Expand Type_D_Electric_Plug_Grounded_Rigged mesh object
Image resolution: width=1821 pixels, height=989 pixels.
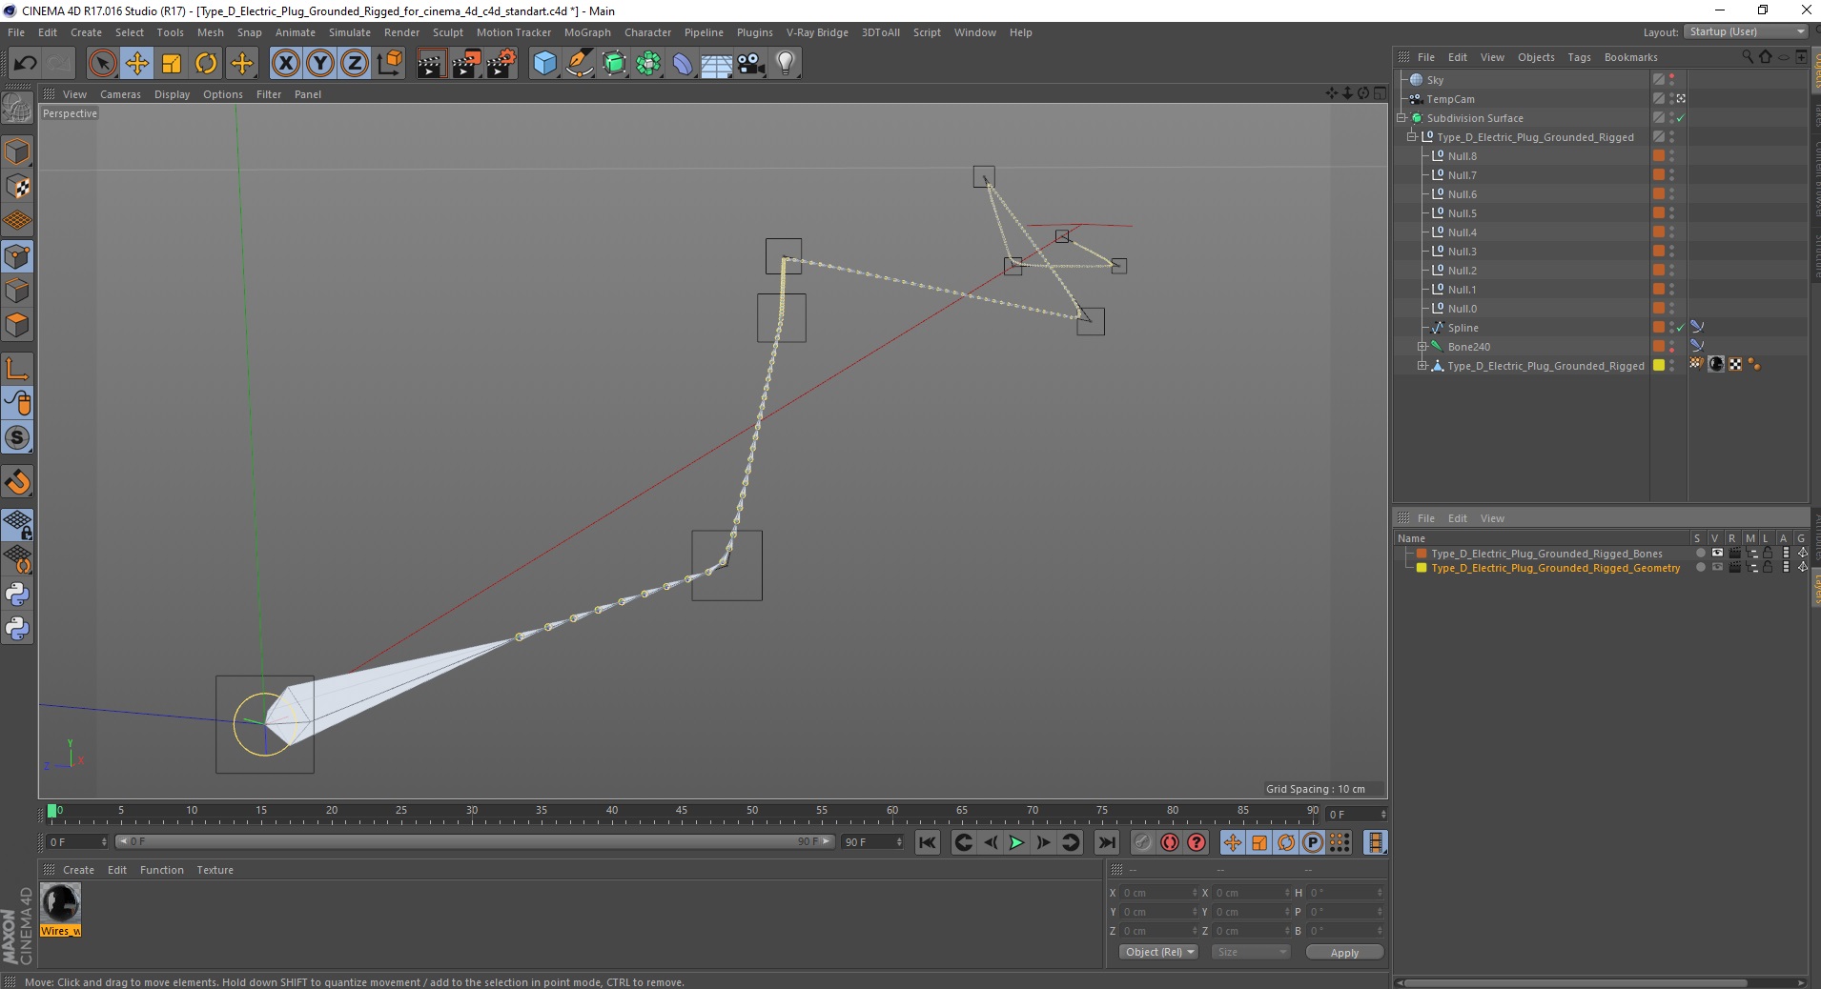1422,366
